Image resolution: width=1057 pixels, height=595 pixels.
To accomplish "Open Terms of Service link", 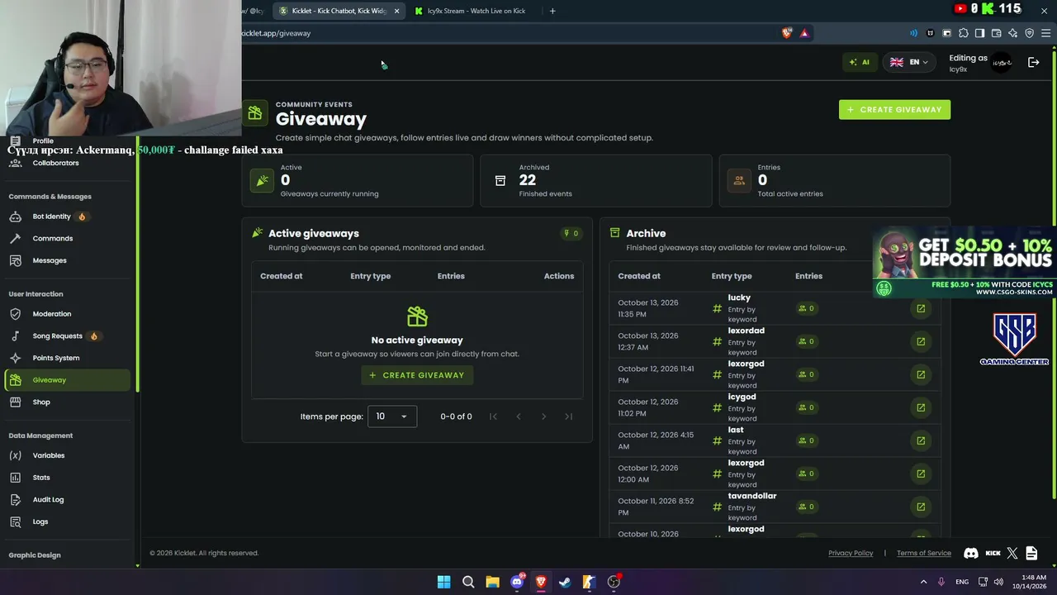I will click(924, 553).
